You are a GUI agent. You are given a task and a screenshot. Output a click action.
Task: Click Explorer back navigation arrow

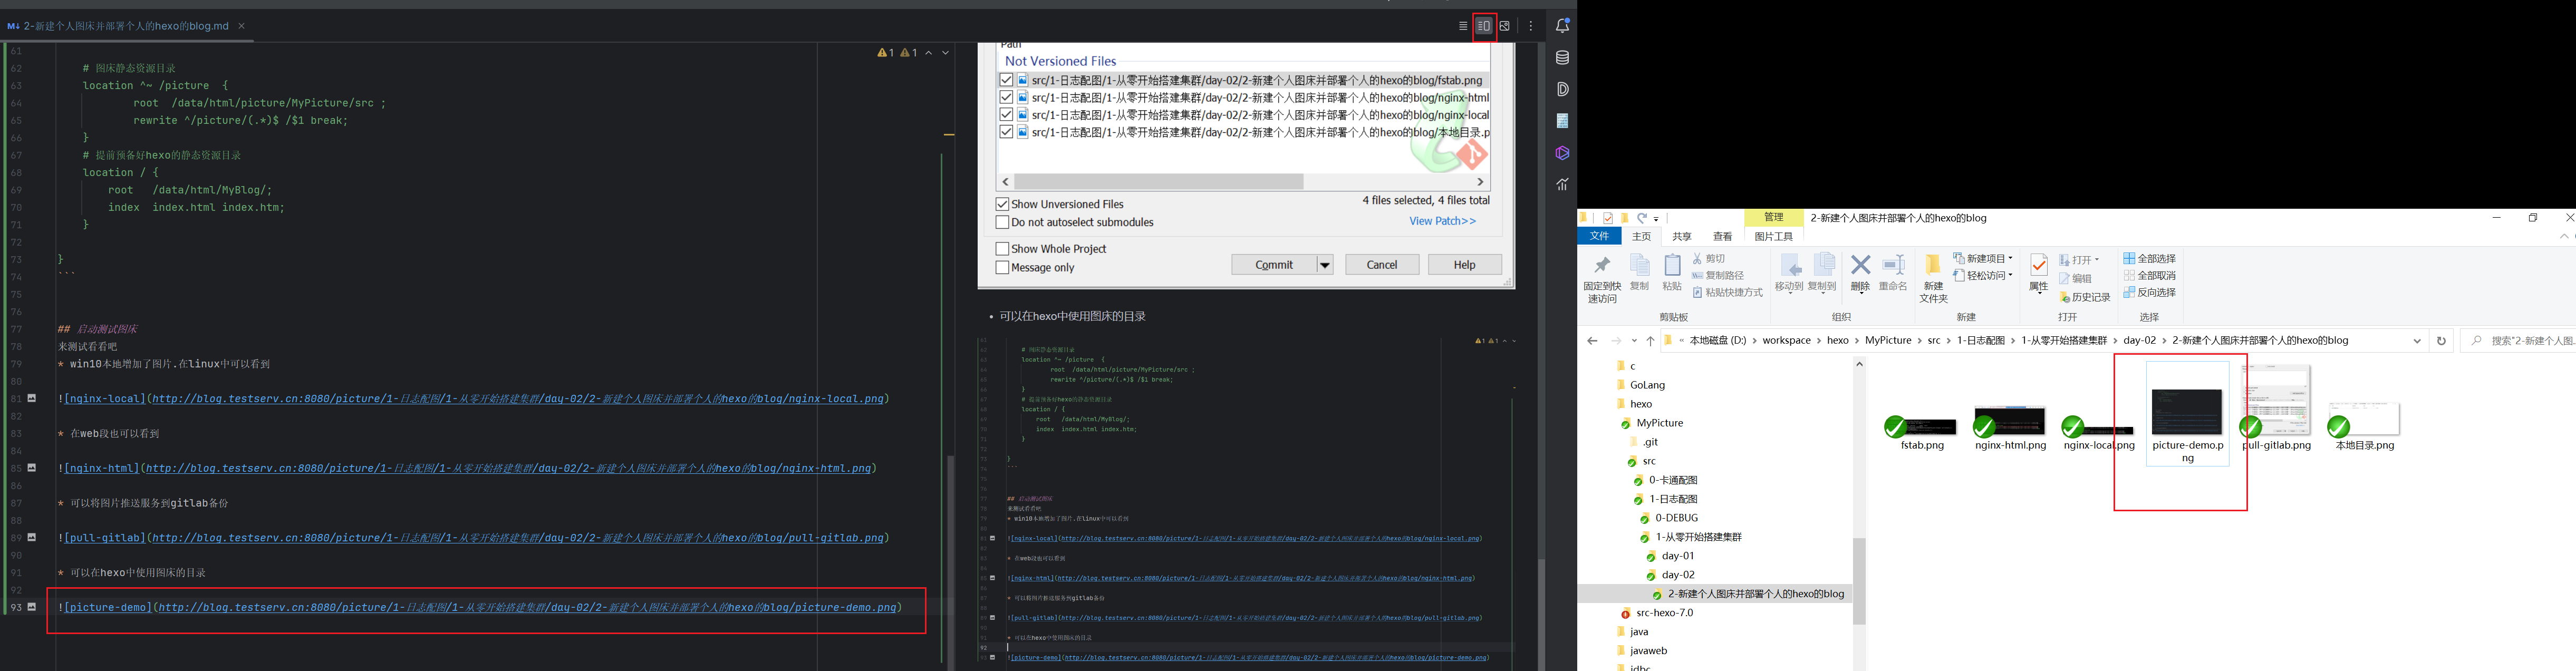tap(1592, 341)
